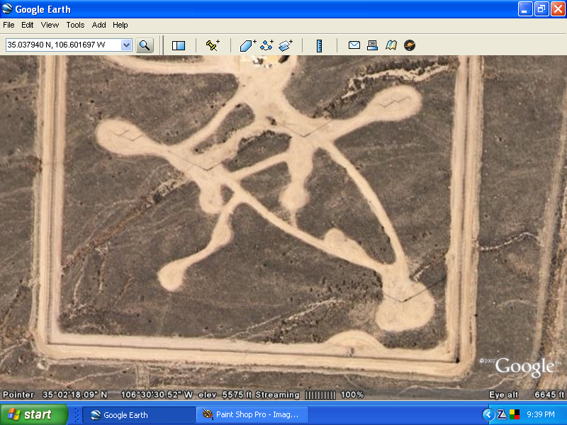Image resolution: width=567 pixels, height=425 pixels.
Task: Open the Tools menu
Action: [75, 25]
